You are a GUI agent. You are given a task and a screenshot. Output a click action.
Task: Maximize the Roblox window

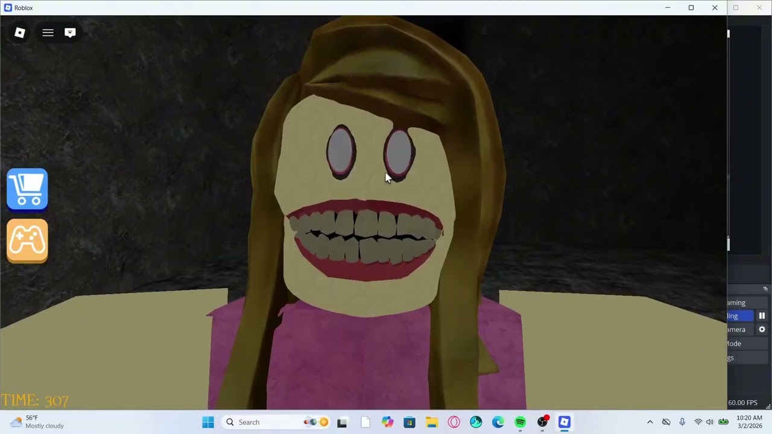691,8
